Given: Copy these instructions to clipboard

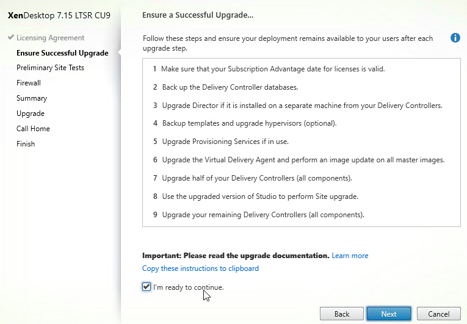Looking at the screenshot, I should click(x=200, y=268).
